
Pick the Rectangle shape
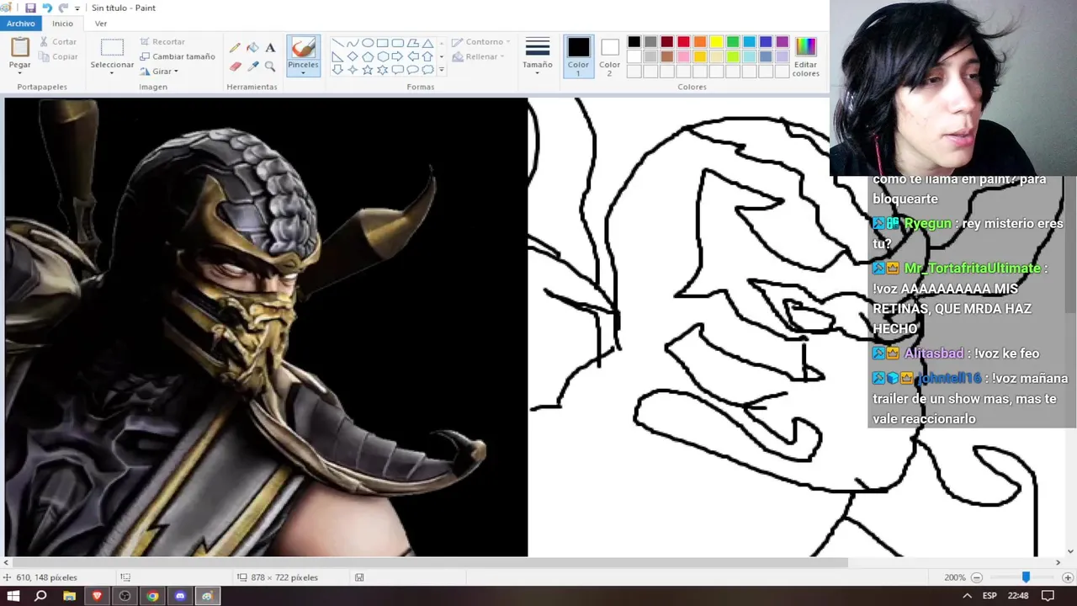click(383, 43)
